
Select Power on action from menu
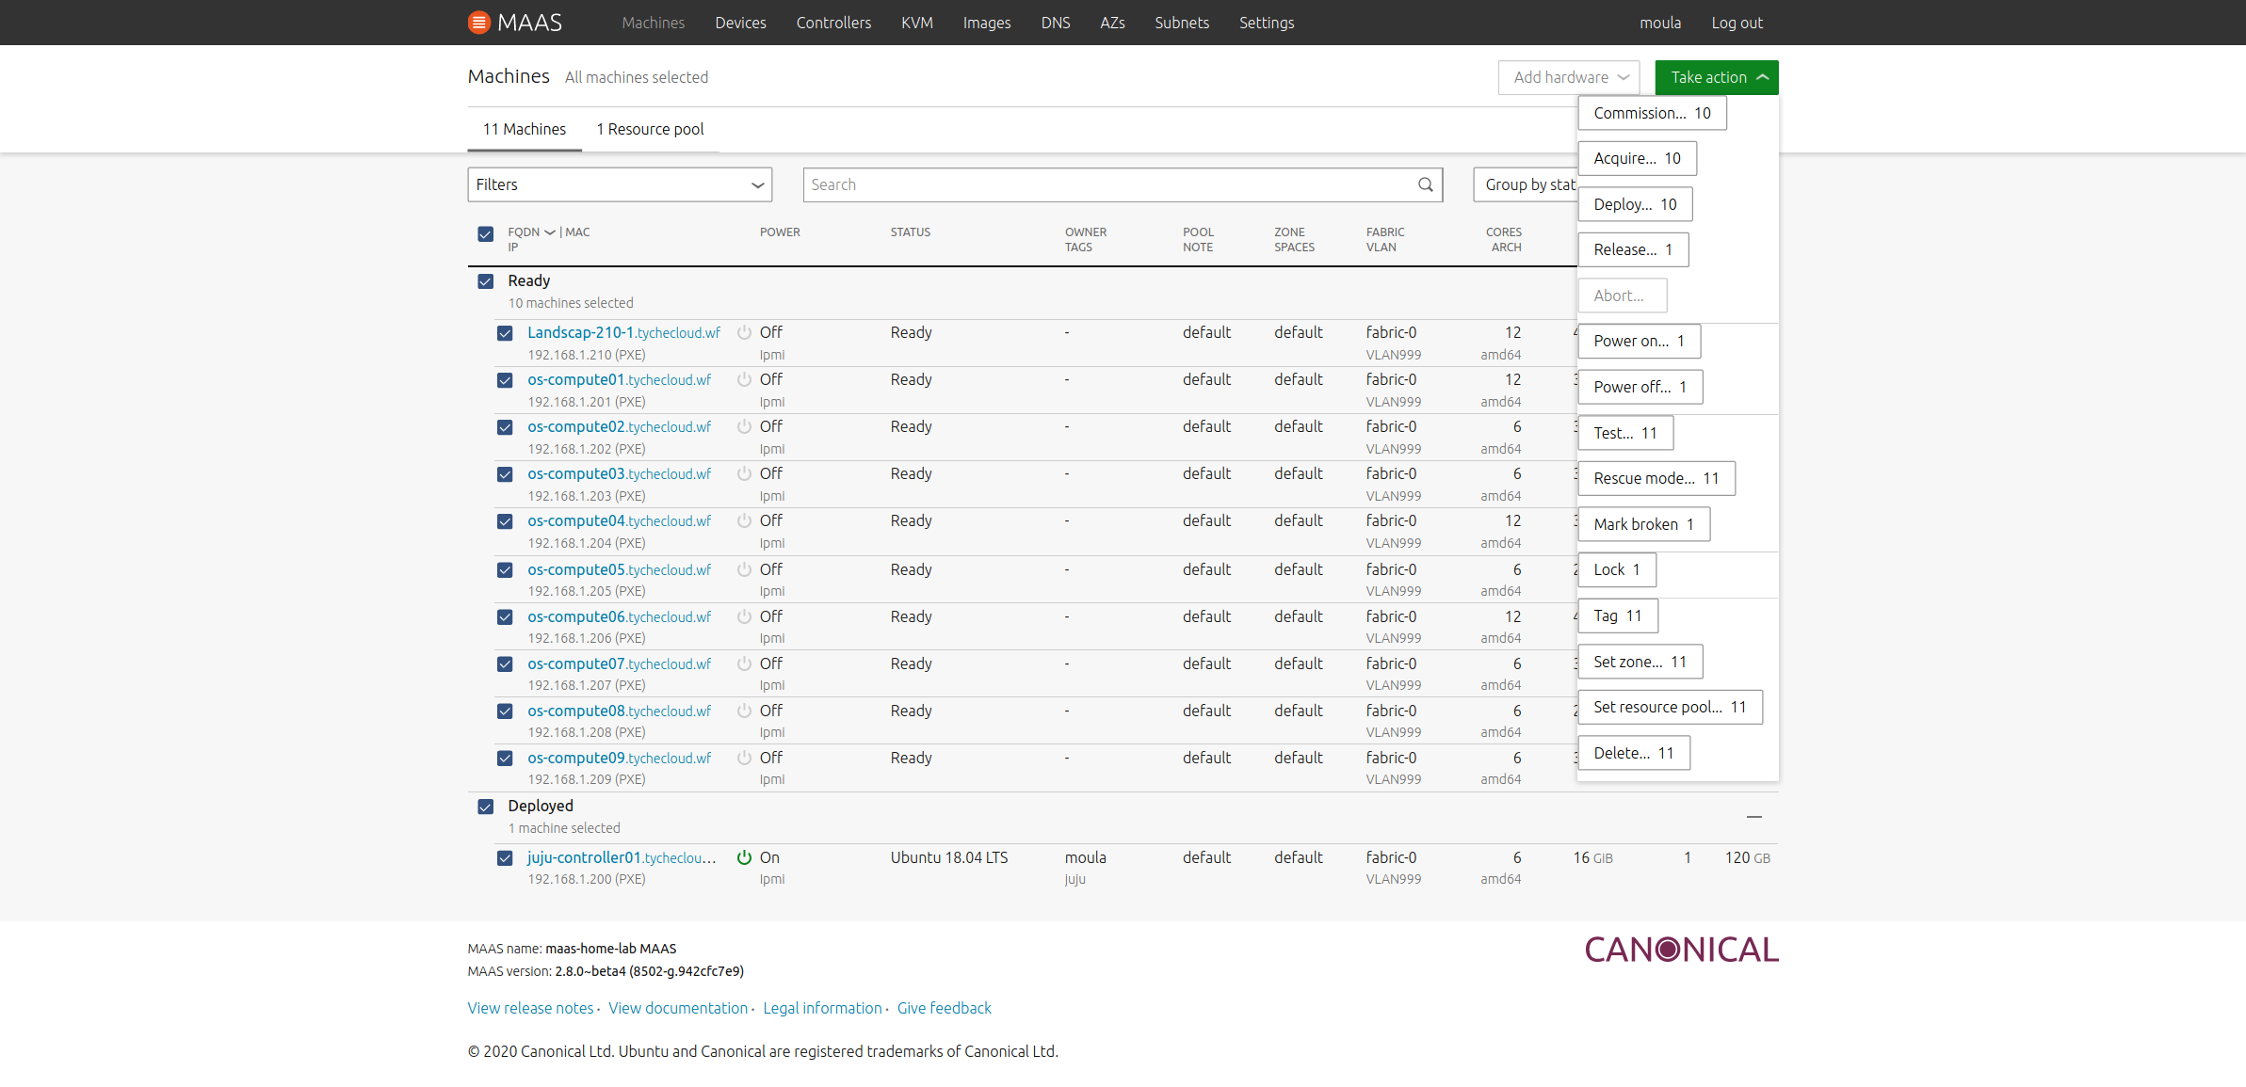click(x=1639, y=341)
